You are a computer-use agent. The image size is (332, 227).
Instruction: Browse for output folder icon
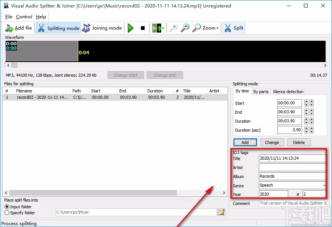pos(221,212)
